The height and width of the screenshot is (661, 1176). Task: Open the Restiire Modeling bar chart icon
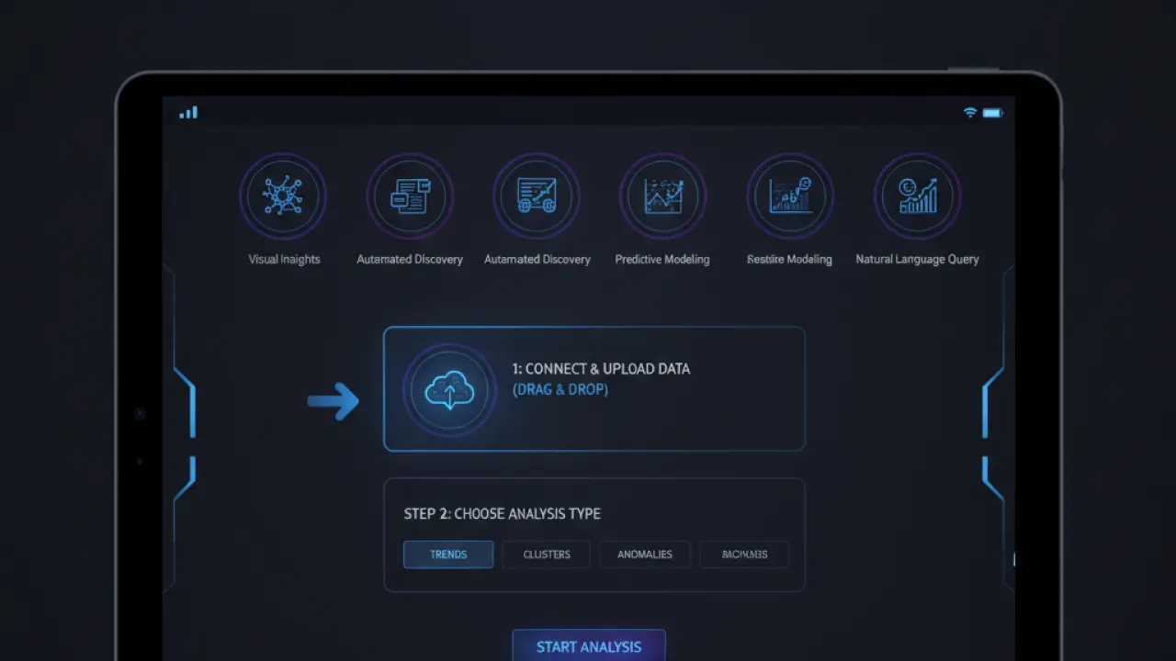pos(789,196)
